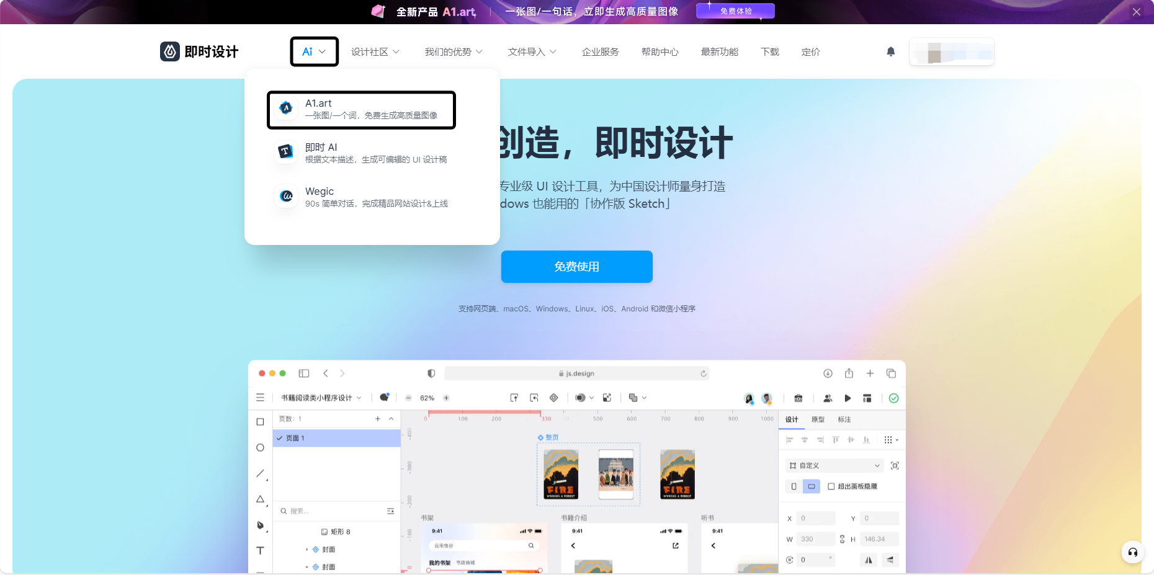The image size is (1154, 575).
Task: Collapse the pages list chevron
Action: click(x=391, y=419)
